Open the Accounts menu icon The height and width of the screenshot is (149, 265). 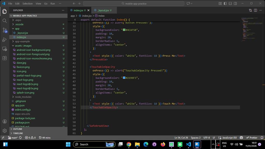(5, 122)
